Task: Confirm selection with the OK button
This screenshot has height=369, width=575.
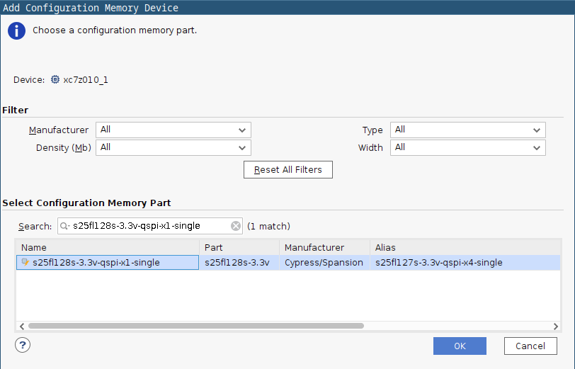Action: click(460, 346)
